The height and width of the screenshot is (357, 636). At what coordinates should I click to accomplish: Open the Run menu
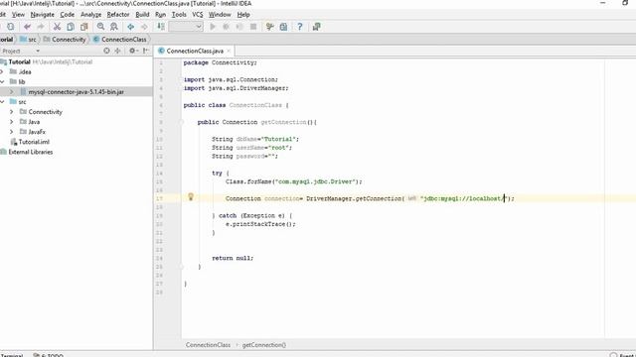(x=160, y=15)
